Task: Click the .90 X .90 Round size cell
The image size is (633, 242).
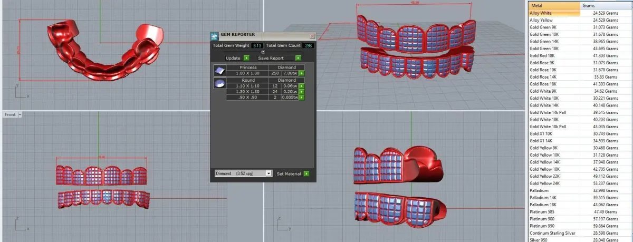Action: [247, 97]
